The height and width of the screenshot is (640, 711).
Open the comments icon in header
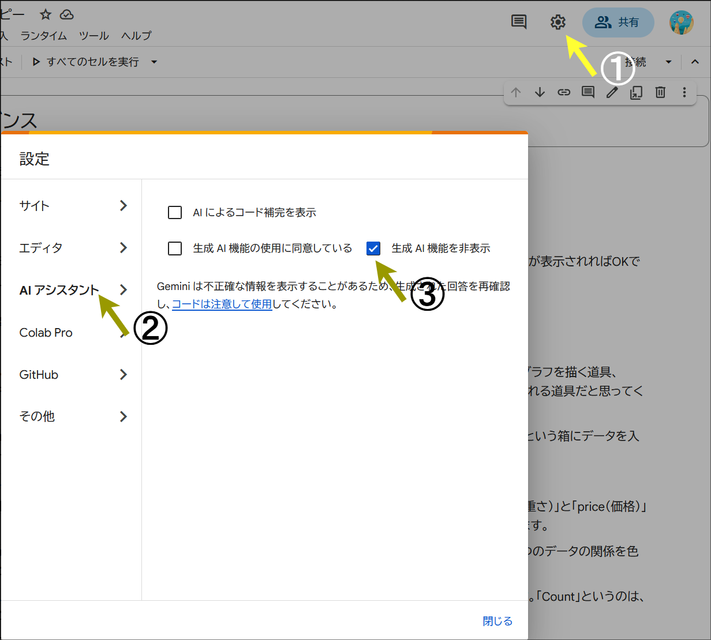519,22
